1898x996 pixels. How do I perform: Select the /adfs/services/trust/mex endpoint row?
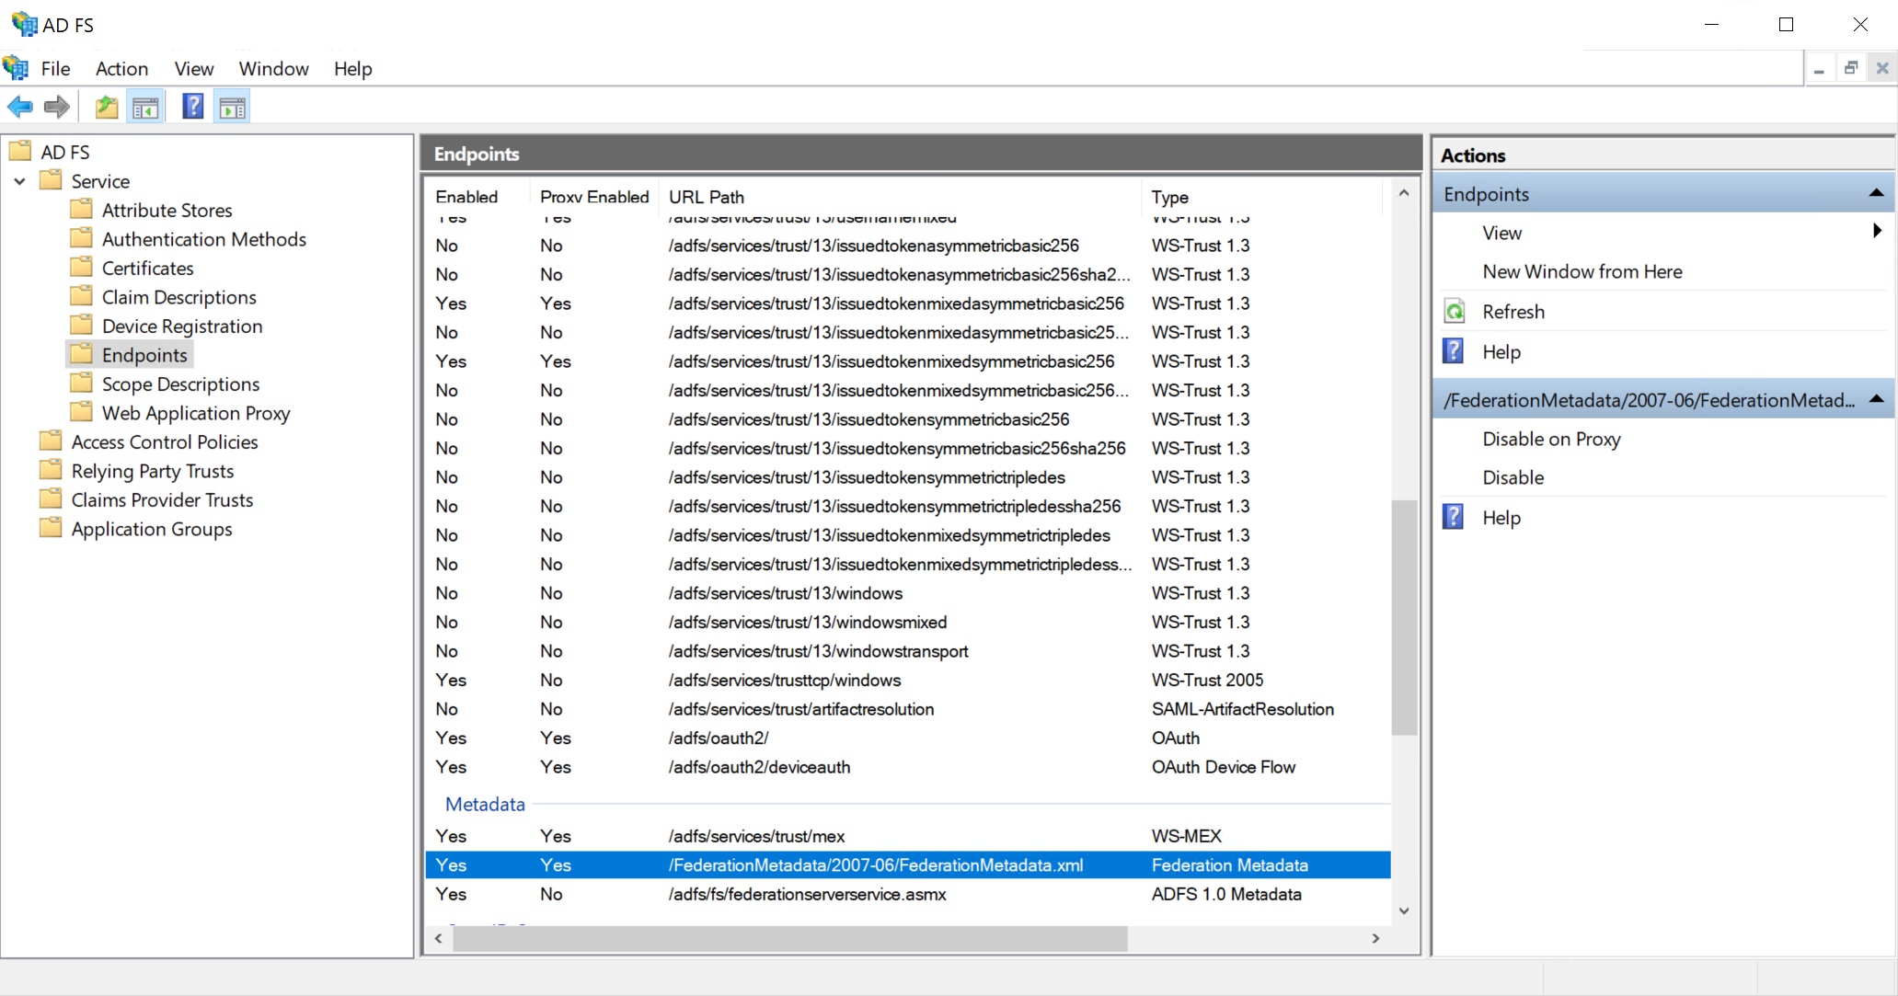coord(908,836)
